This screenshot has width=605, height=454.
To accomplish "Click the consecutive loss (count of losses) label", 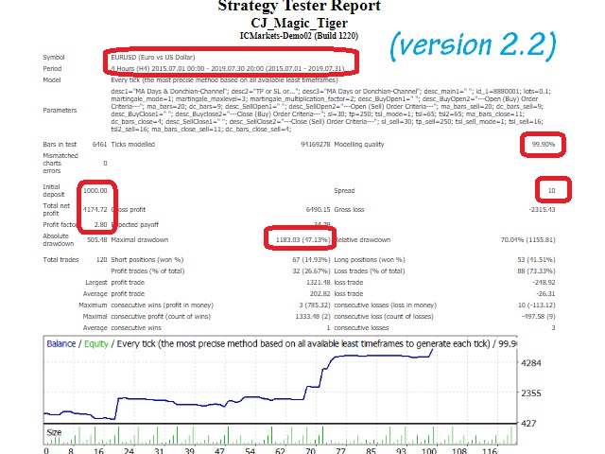I will point(384,317).
